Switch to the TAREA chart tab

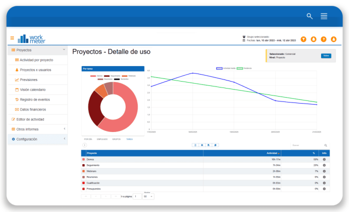(x=129, y=139)
